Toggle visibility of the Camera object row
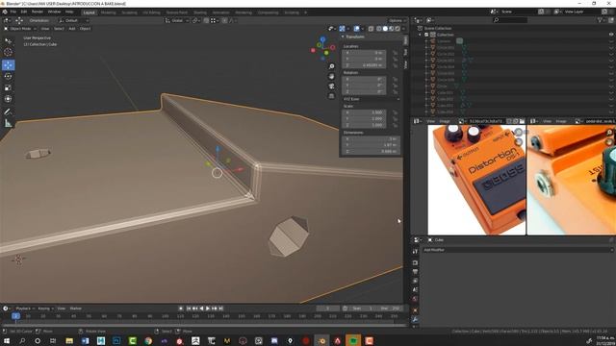The height and width of the screenshot is (346, 616). point(611,40)
